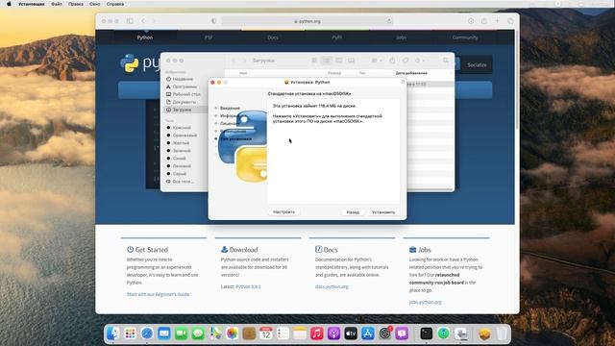Select the Синий tag in Finder sidebar
The image size is (615, 346).
coord(179,158)
